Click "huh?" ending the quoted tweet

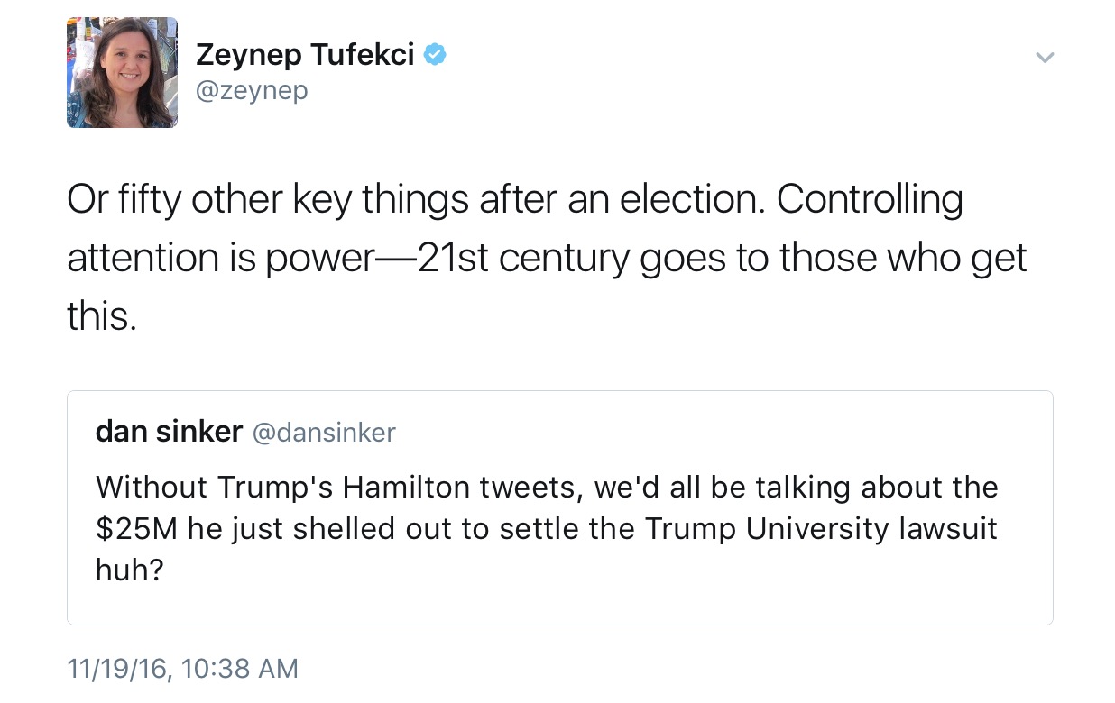click(x=129, y=570)
